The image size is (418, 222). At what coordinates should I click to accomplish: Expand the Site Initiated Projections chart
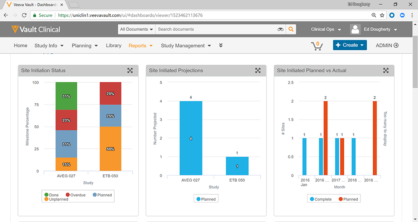tap(258, 71)
